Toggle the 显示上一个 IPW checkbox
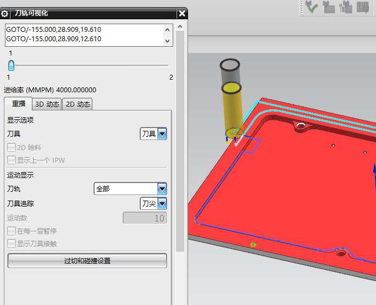This screenshot has width=376, height=305. click(12, 160)
